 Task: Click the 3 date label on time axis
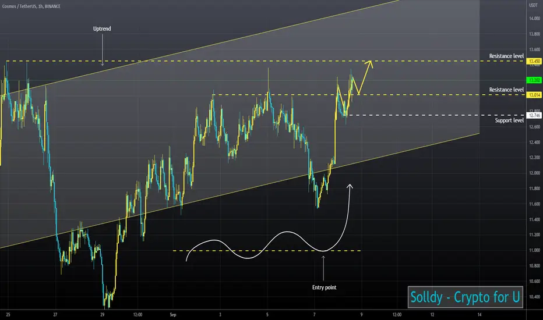tap(220, 315)
